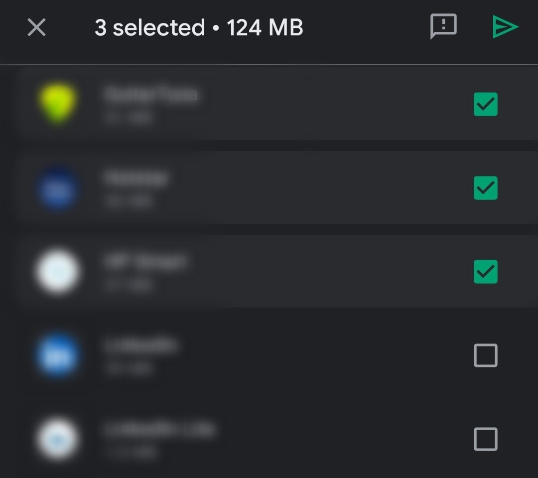This screenshot has height=478, width=538.
Task: Deselect the checked white-icon app checkbox
Action: click(x=485, y=272)
